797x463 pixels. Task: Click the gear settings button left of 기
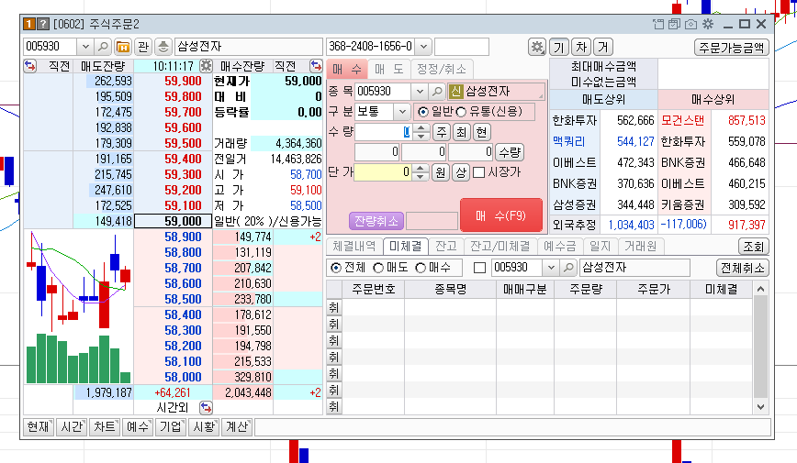click(537, 47)
